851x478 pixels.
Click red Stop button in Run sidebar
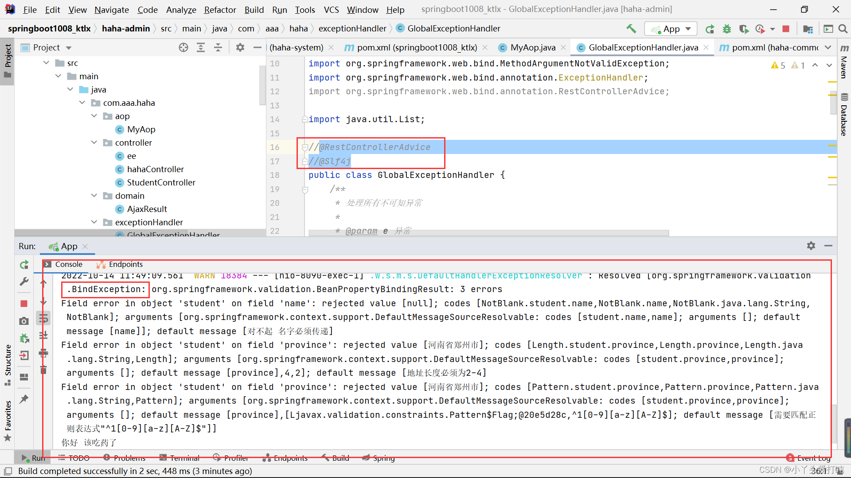coord(24,304)
